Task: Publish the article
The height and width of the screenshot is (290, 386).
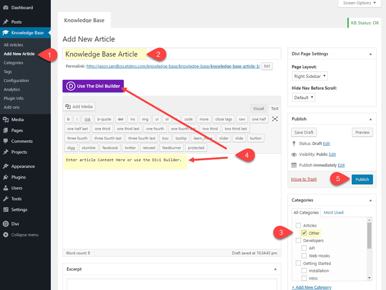Action: (362, 179)
